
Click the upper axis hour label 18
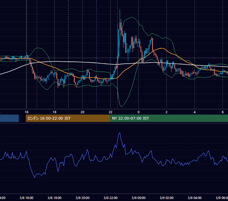[x=54, y=112]
